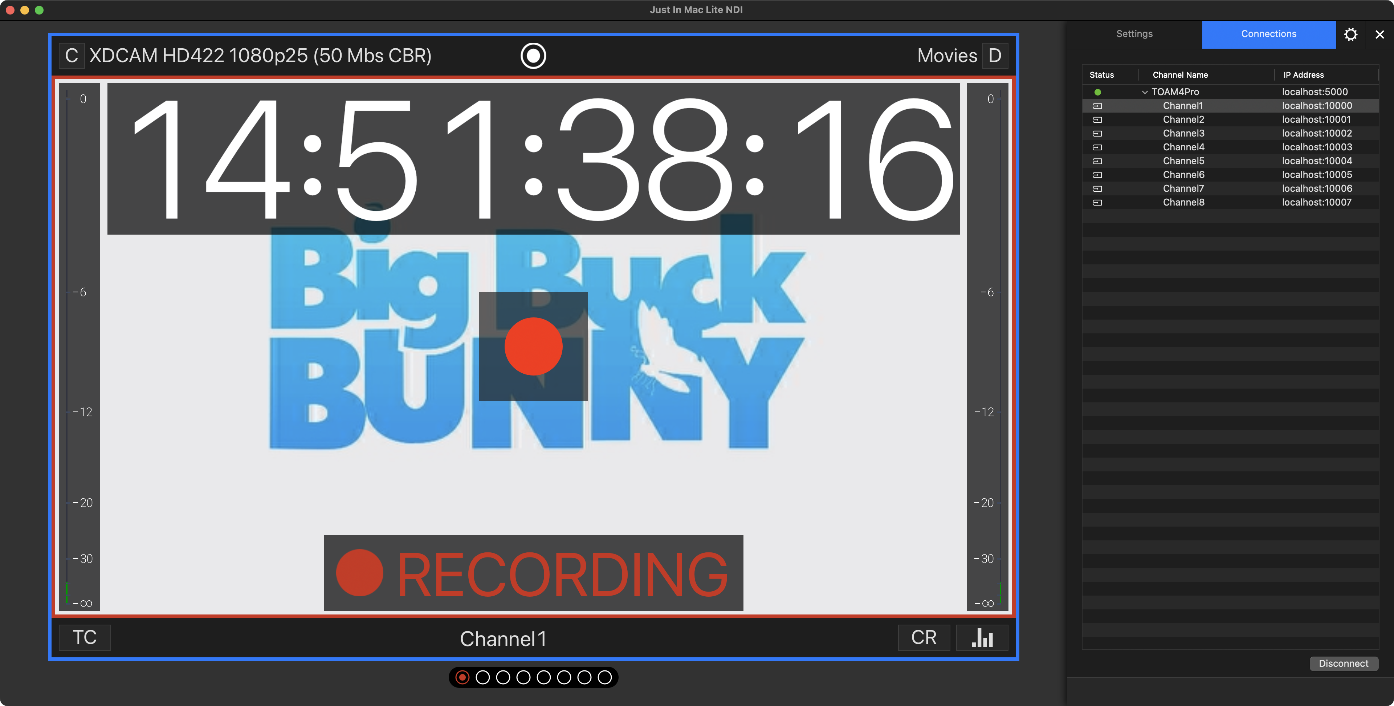Select the fourth channel page dot

[523, 677]
